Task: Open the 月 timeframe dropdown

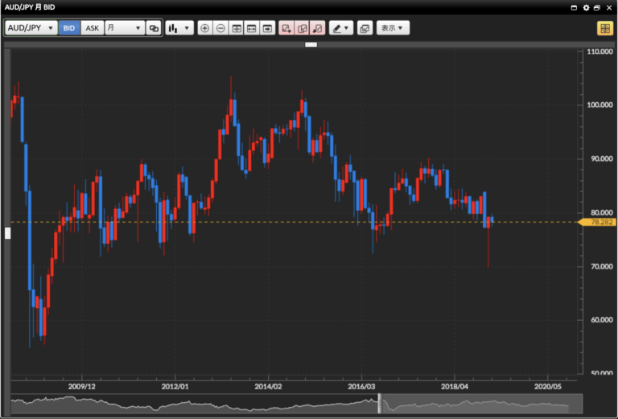Action: click(125, 28)
